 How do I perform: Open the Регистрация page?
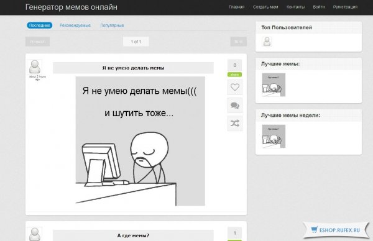[345, 7]
